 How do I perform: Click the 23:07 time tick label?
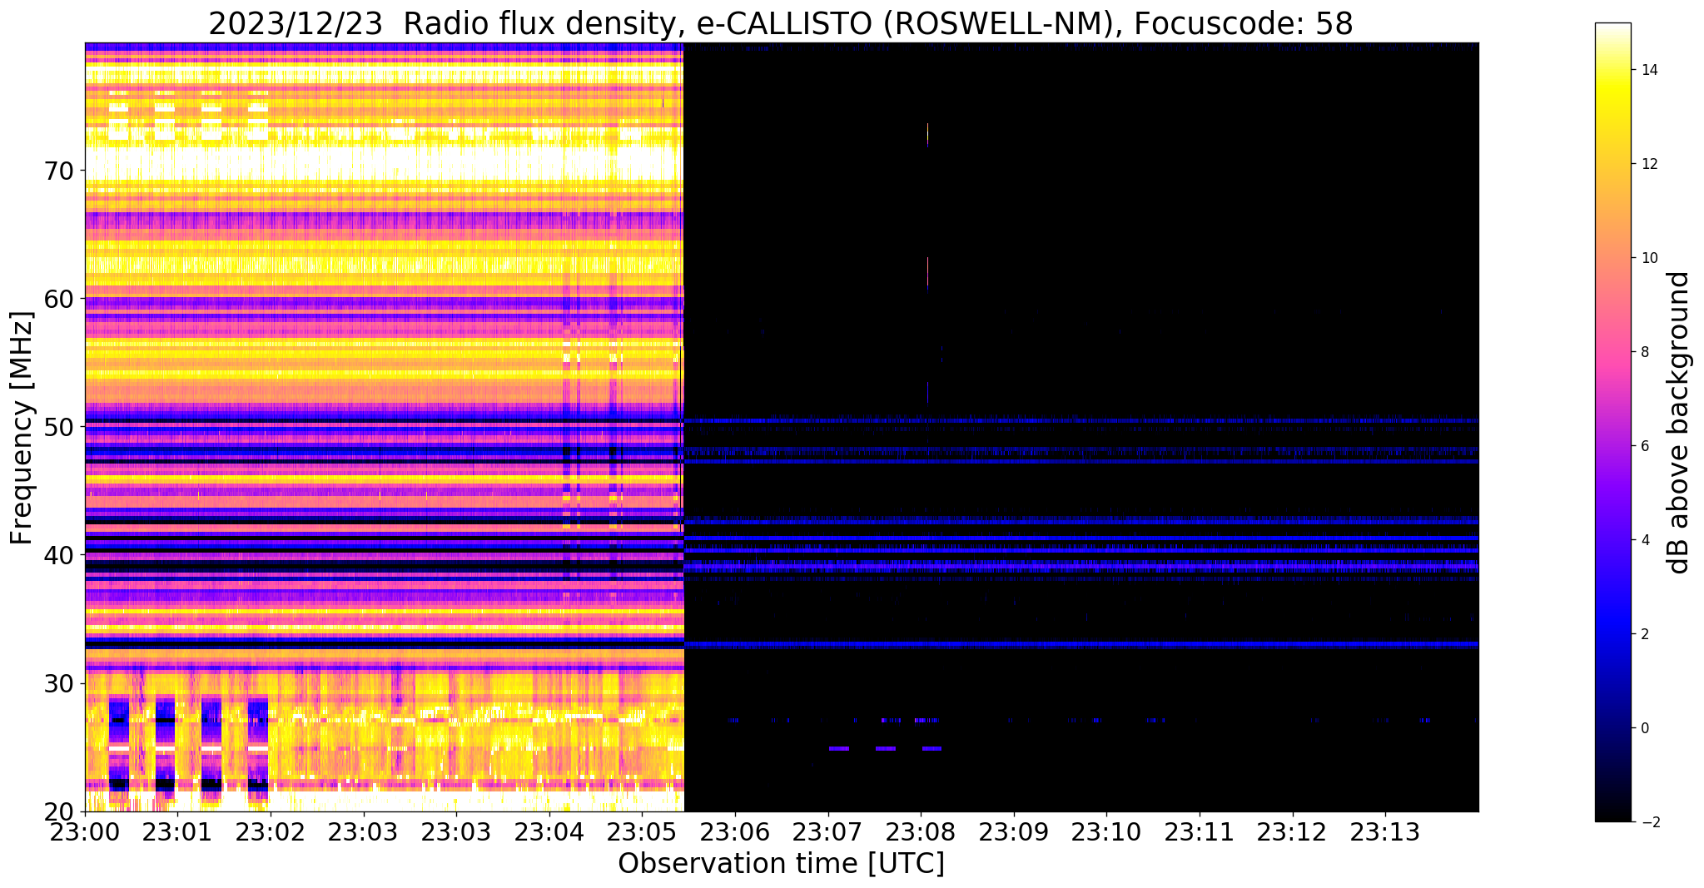[x=828, y=832]
